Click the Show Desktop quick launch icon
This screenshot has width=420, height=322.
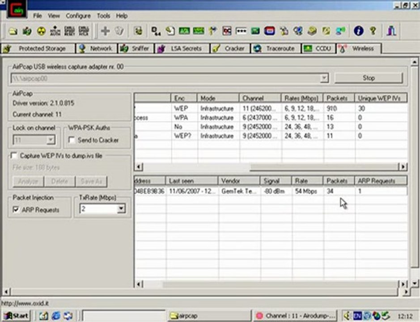click(43, 316)
